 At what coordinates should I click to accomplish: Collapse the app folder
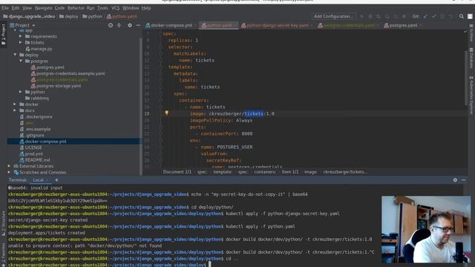[15, 30]
